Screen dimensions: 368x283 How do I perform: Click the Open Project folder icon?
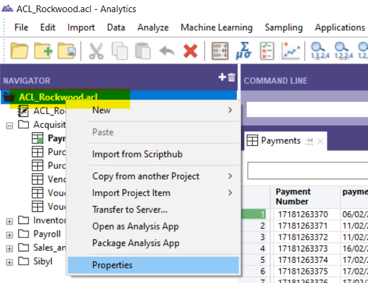click(x=19, y=50)
